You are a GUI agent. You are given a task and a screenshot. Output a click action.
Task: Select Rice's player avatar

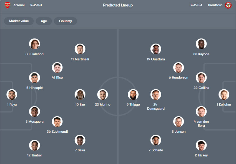(57, 67)
